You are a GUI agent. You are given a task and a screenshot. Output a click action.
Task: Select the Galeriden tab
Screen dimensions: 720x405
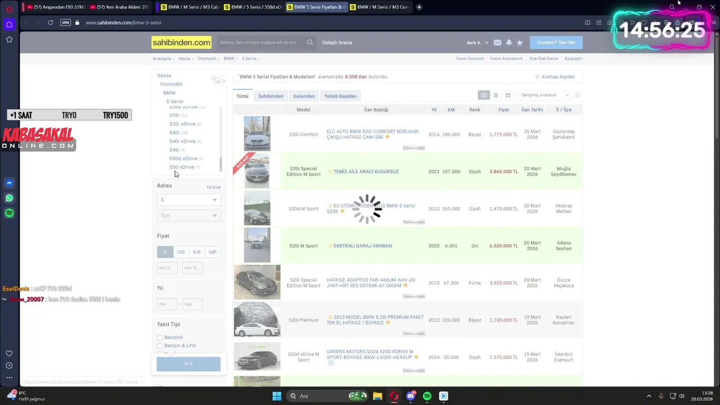click(304, 96)
